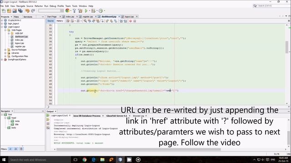Screen dimensions: 291x163
Task: Switch to the register.jsp editor tab
Action: [x=88, y=17]
